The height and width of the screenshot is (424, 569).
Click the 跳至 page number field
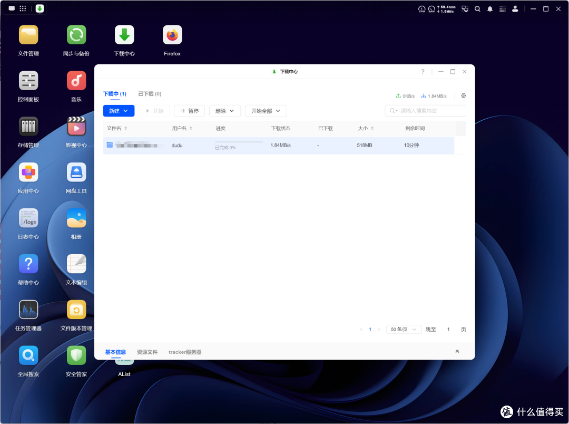[x=448, y=329]
